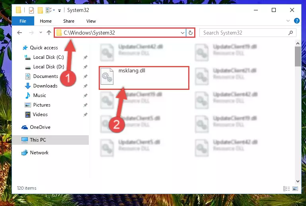Click the pin icon beside Documents

click(85, 76)
